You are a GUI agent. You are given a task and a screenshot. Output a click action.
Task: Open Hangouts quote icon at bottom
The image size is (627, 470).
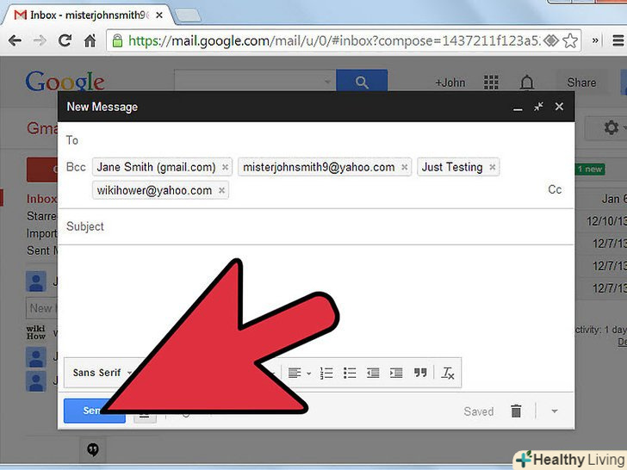click(93, 449)
